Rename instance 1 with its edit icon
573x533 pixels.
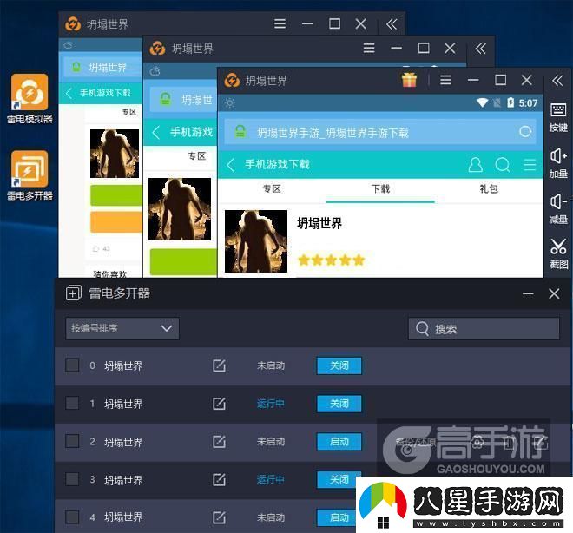click(x=219, y=404)
